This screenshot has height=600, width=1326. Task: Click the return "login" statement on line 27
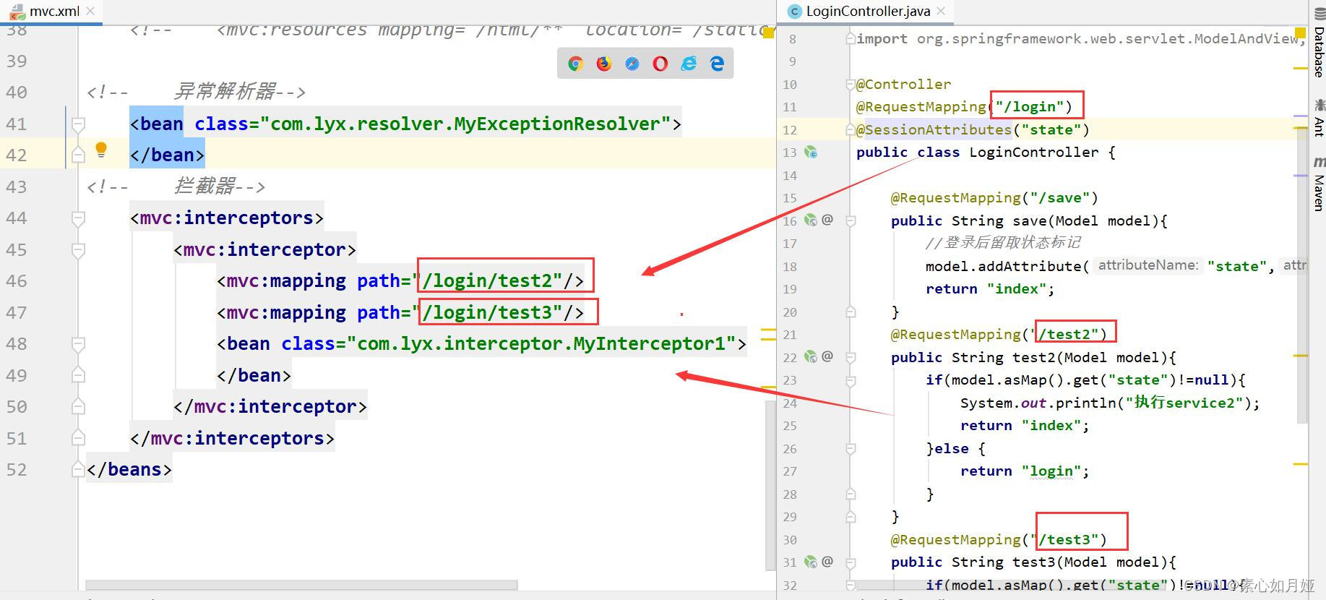[x=1024, y=471]
